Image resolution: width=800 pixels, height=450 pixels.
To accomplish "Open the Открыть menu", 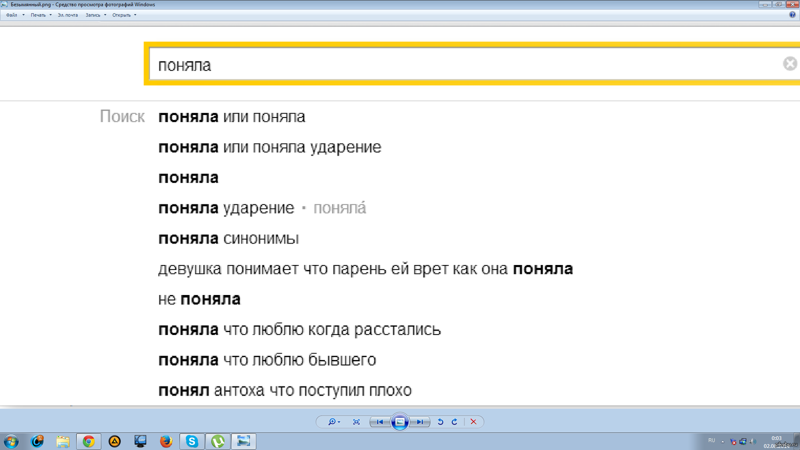I will click(x=124, y=15).
